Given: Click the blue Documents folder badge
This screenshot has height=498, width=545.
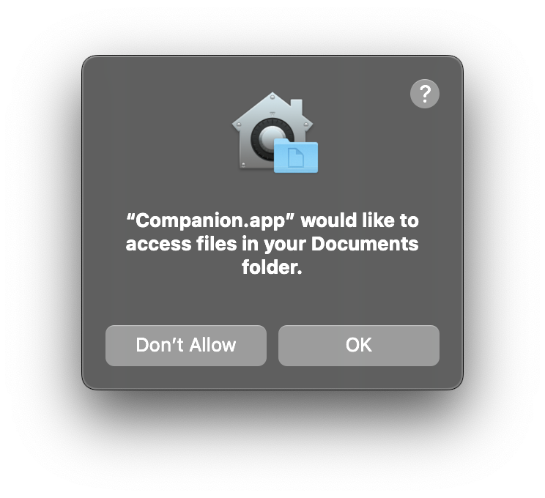Looking at the screenshot, I should pos(296,155).
